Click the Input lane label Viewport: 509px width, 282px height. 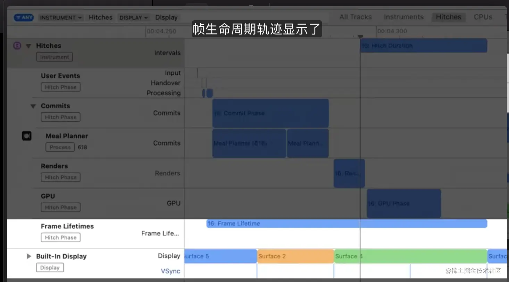[173, 73]
